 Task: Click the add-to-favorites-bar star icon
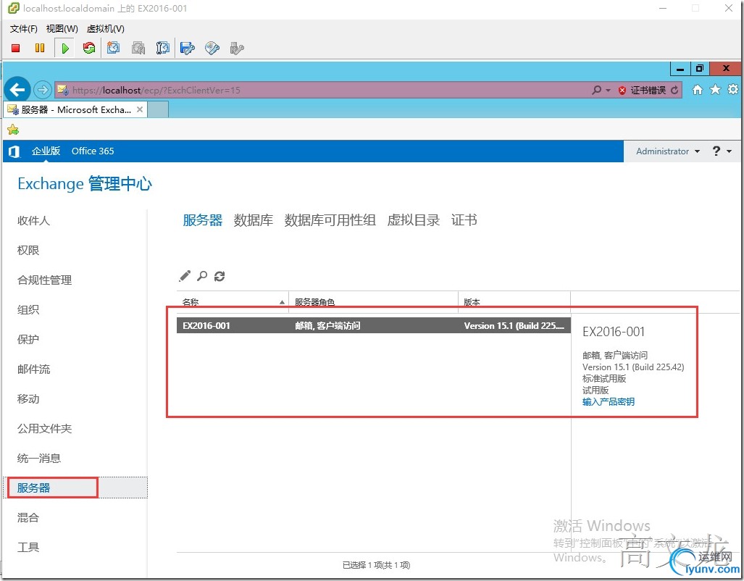click(x=13, y=129)
